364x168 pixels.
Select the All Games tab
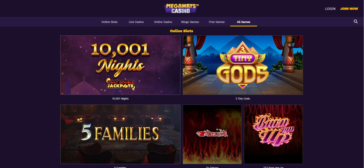tap(243, 22)
